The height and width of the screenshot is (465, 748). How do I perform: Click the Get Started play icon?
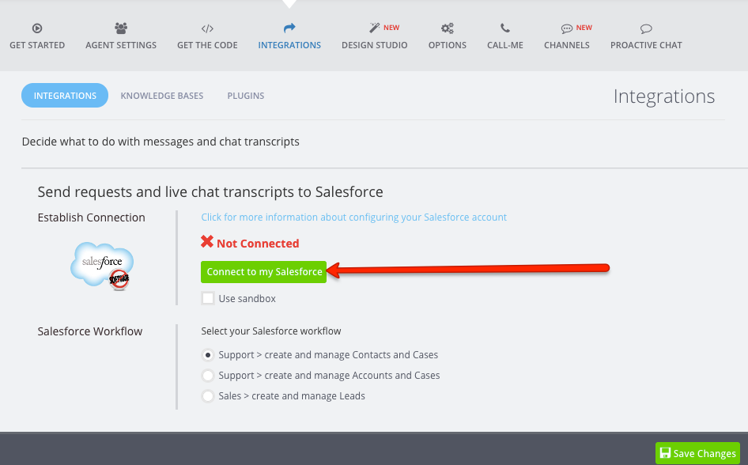click(x=37, y=28)
